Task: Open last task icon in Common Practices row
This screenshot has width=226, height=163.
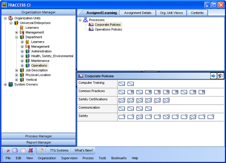Action: 202,92
